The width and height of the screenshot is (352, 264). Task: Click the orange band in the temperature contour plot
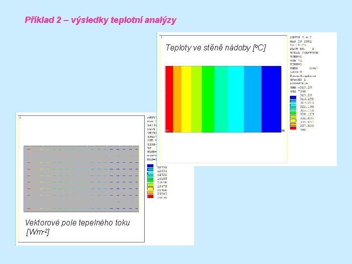pyautogui.click(x=177, y=99)
